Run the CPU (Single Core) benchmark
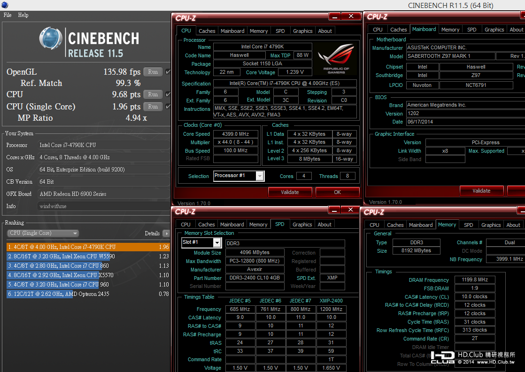Image resolution: width=525 pixels, height=372 pixels. point(153,107)
